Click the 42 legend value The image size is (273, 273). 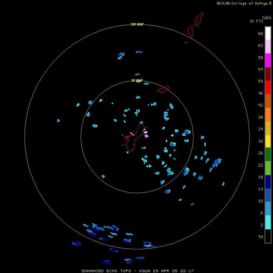coord(261,105)
